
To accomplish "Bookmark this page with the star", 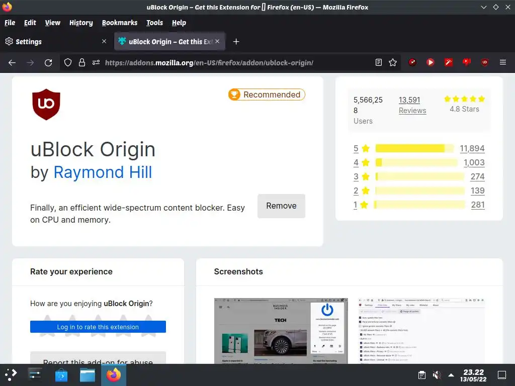I will (x=393, y=62).
